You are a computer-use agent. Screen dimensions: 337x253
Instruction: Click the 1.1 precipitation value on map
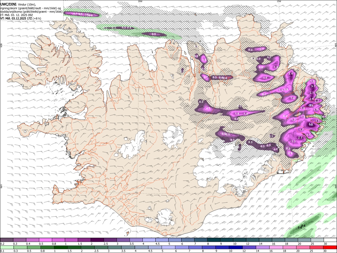pos(281,90)
